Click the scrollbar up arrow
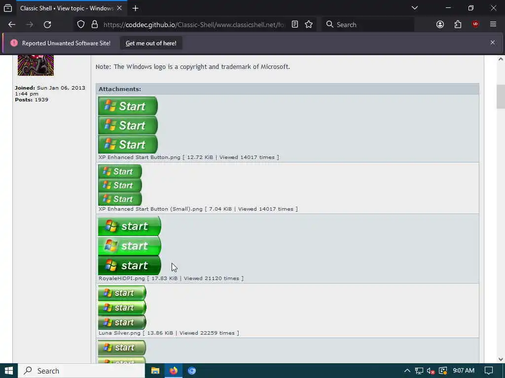 pyautogui.click(x=501, y=59)
